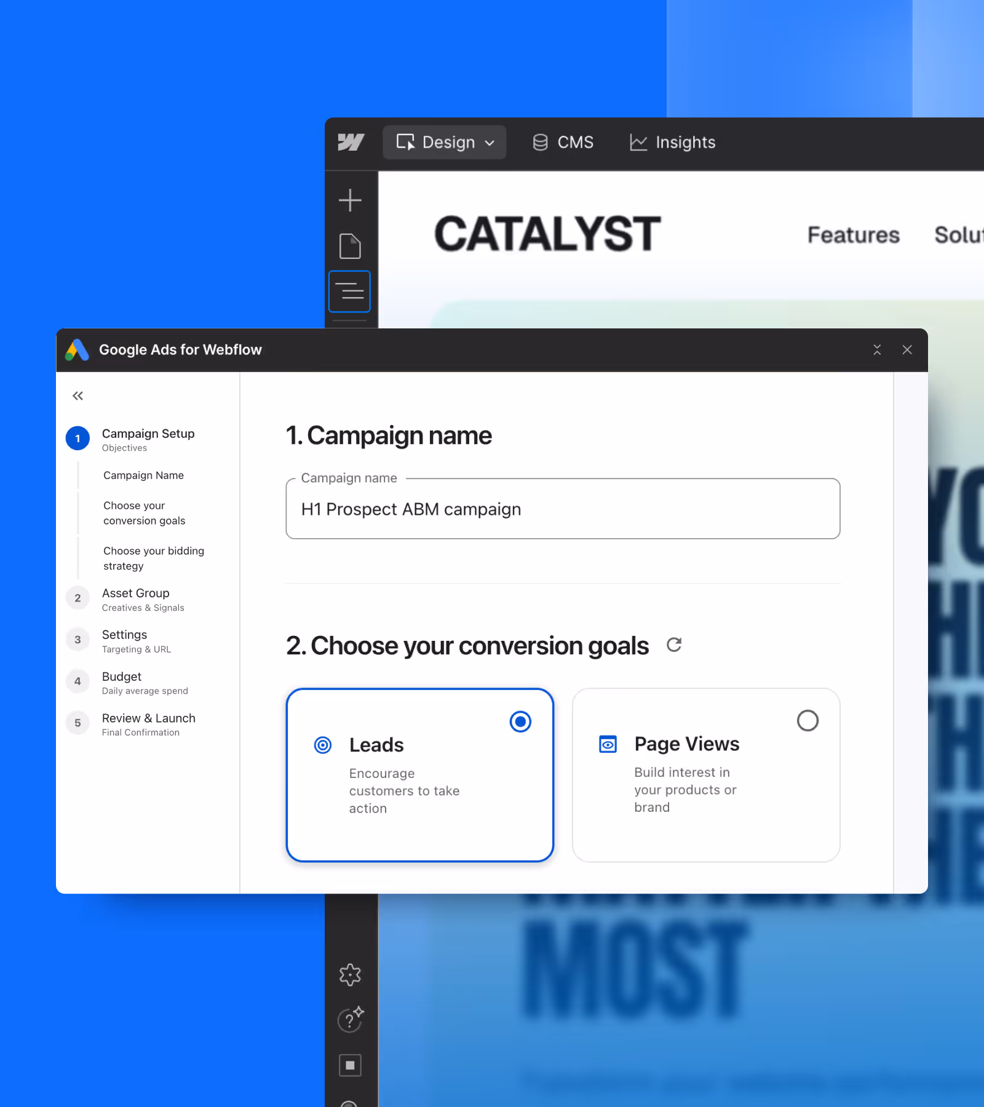Click 'Encourage customers to take action' text

click(404, 791)
